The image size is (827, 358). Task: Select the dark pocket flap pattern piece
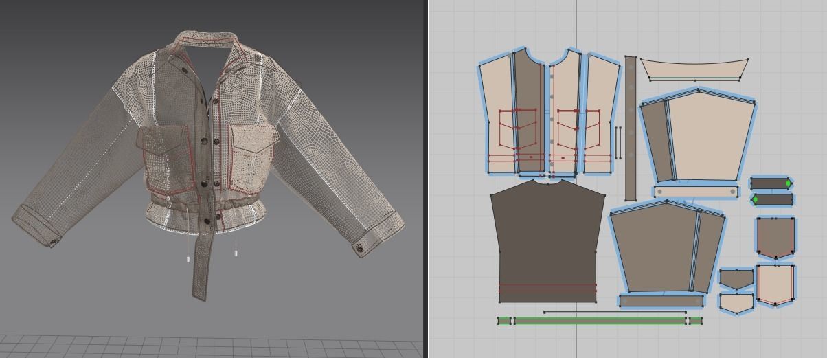736,278
